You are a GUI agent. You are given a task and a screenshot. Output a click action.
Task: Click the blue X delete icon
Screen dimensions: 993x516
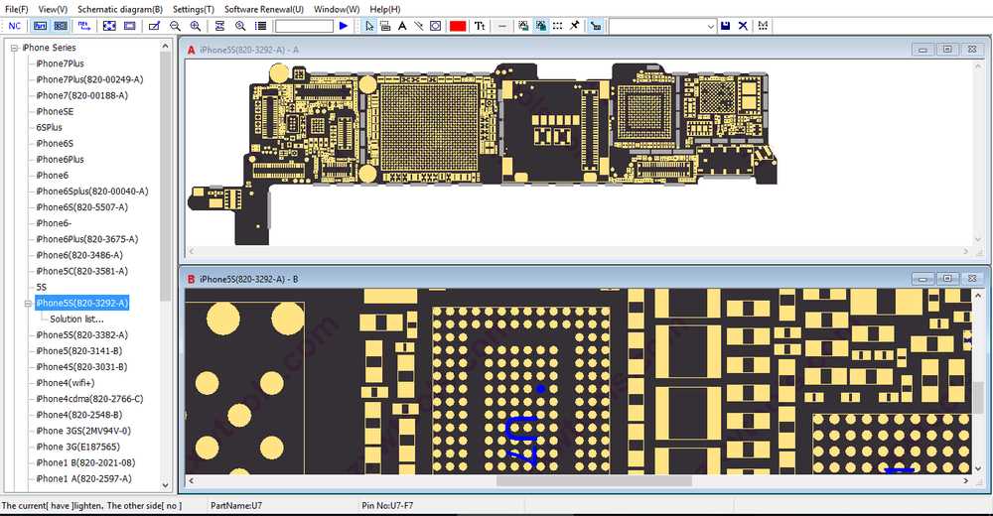tap(743, 26)
